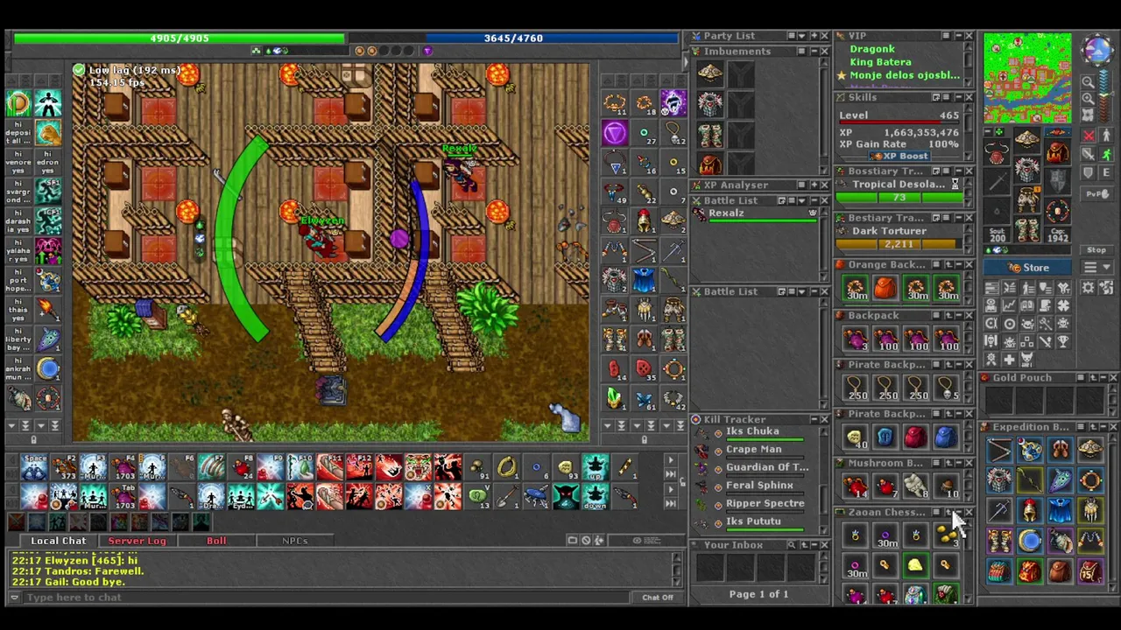Open the book Cyclopedia widget icon
Viewport: 1121px width, 630px height.
tap(1026, 305)
